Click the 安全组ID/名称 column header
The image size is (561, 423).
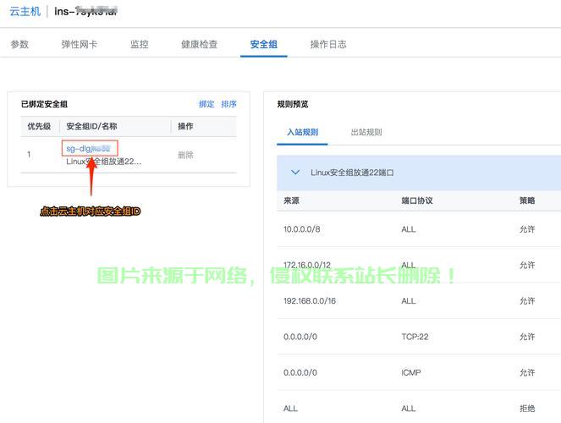pos(91,126)
